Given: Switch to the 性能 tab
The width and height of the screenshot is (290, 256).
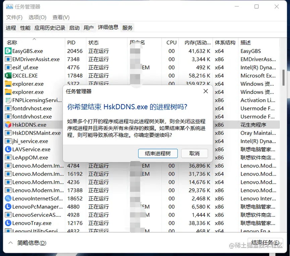Looking at the screenshot, I should tap(25, 28).
